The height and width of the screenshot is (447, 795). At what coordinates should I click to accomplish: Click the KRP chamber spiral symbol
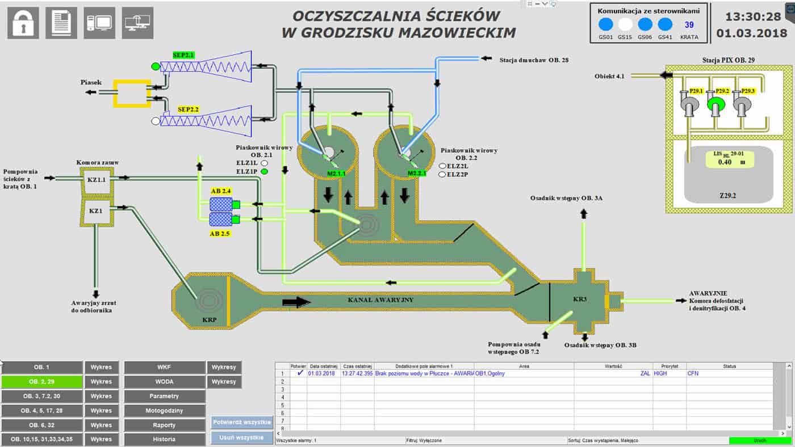click(x=208, y=300)
